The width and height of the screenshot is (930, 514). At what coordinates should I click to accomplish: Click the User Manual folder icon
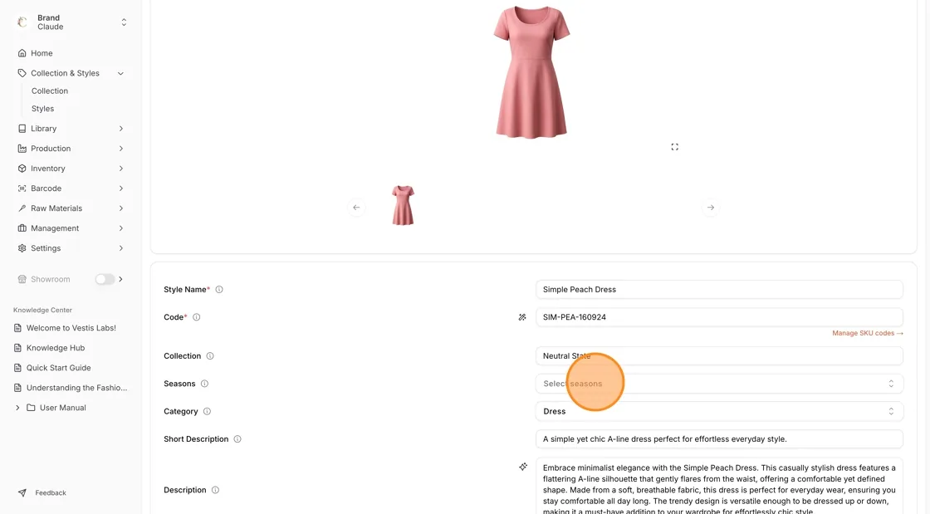point(31,408)
